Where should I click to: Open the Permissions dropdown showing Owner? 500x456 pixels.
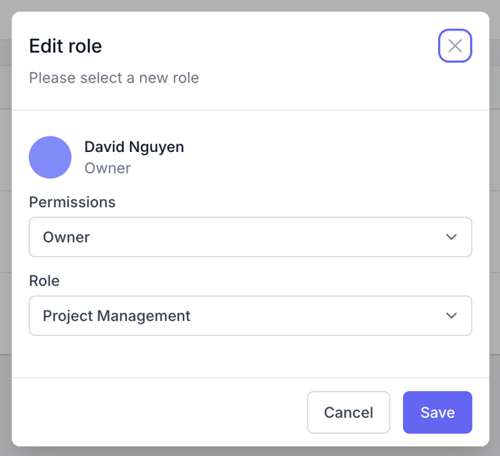(250, 237)
